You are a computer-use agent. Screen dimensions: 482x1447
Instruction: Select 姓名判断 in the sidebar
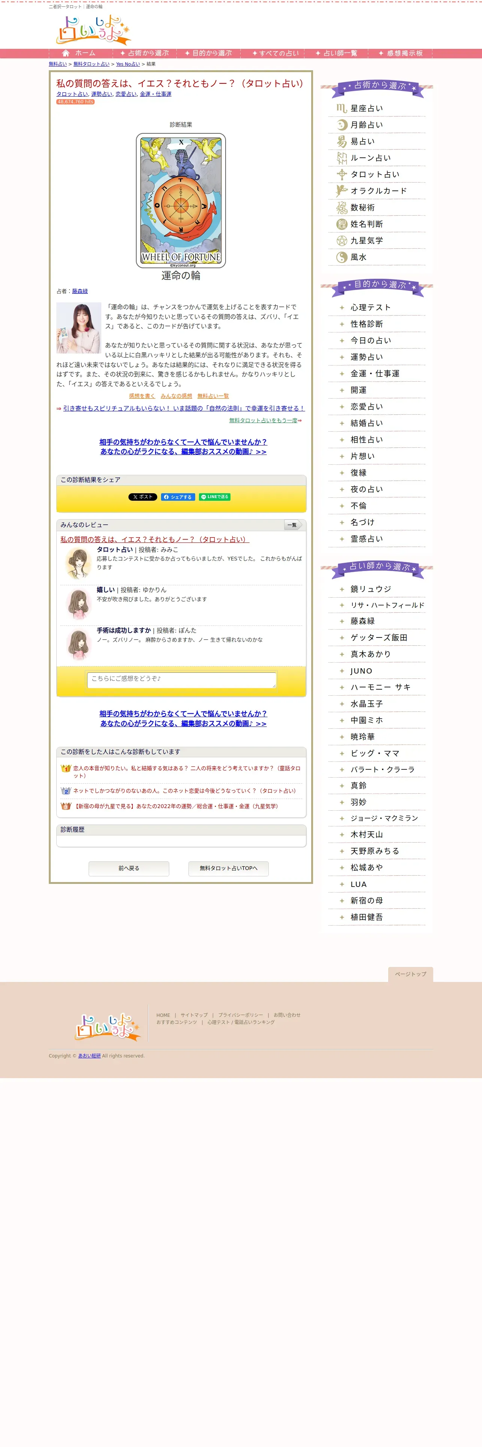coord(377,224)
